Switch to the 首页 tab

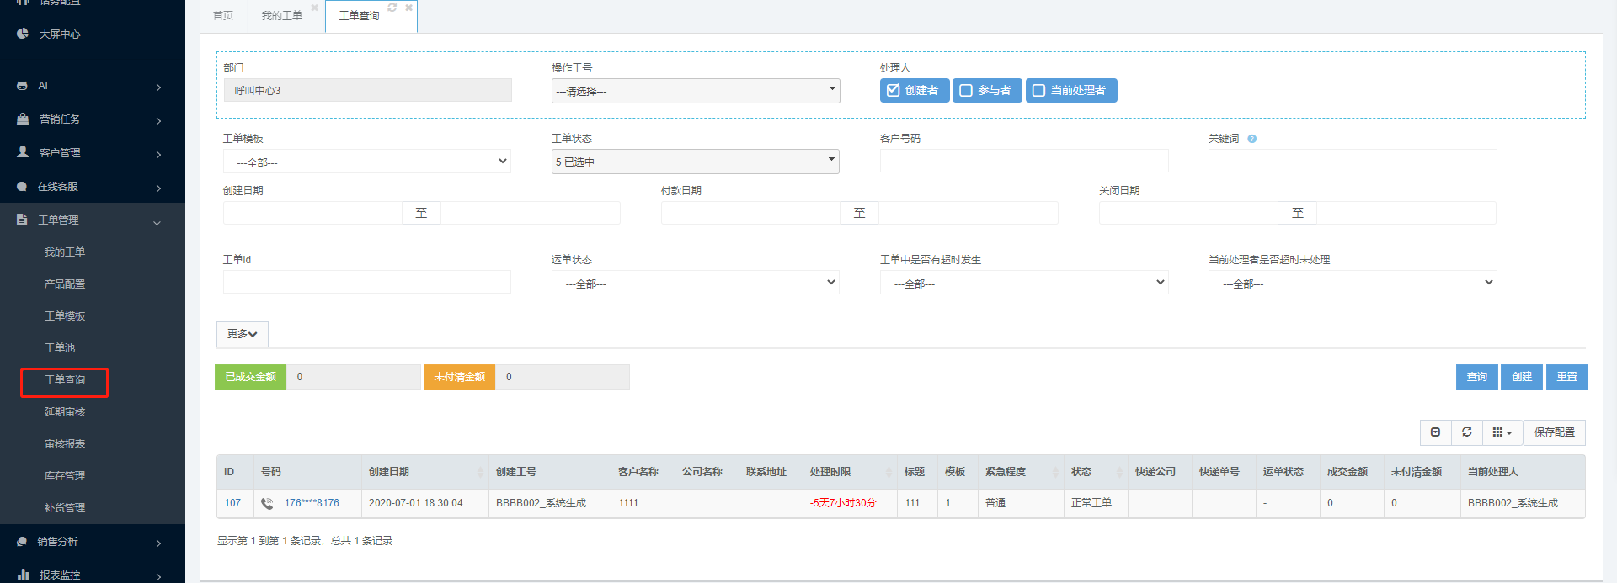click(223, 16)
